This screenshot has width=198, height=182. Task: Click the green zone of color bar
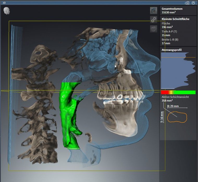tap(185, 92)
